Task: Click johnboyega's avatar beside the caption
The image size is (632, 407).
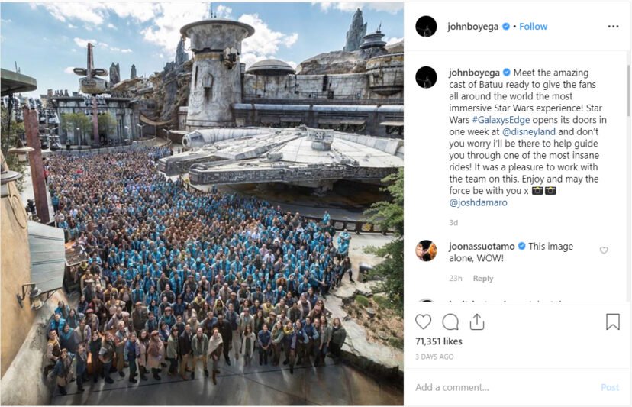Action: pyautogui.click(x=426, y=77)
